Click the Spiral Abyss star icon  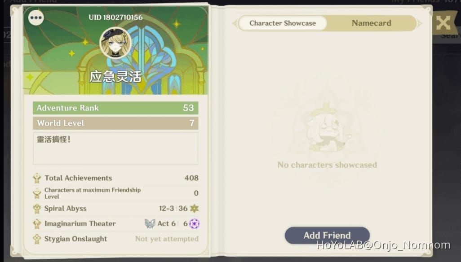pos(195,208)
